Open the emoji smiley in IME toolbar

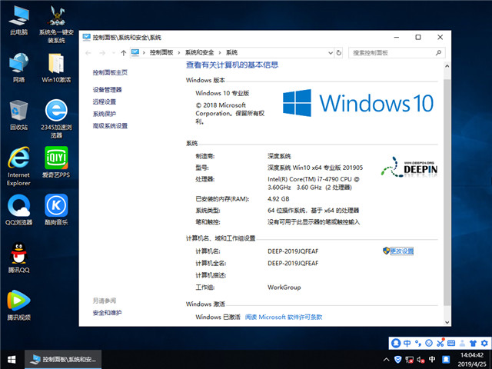429,343
